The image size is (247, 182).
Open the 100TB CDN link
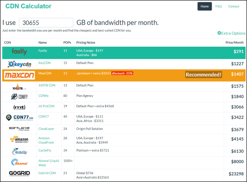47,85
